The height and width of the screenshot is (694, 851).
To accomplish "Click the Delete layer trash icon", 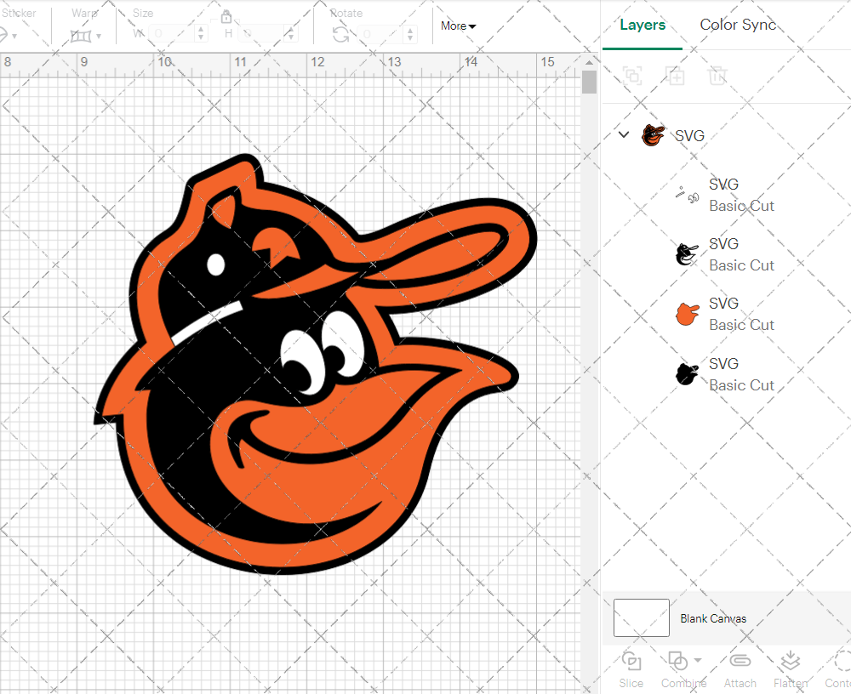I will [x=718, y=76].
